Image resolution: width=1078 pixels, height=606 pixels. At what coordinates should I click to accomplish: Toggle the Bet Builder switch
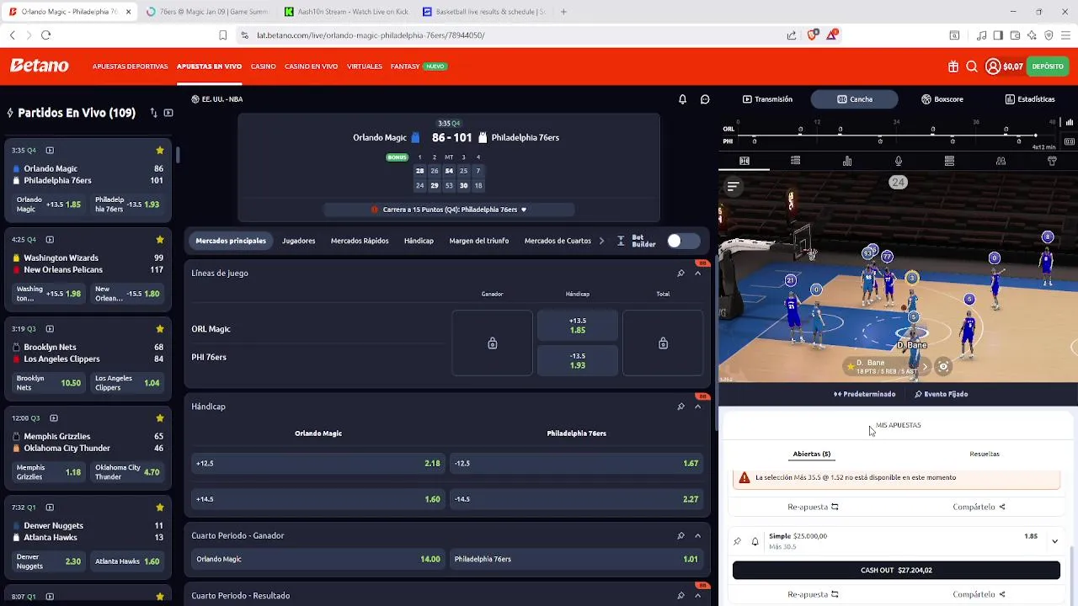[683, 241]
